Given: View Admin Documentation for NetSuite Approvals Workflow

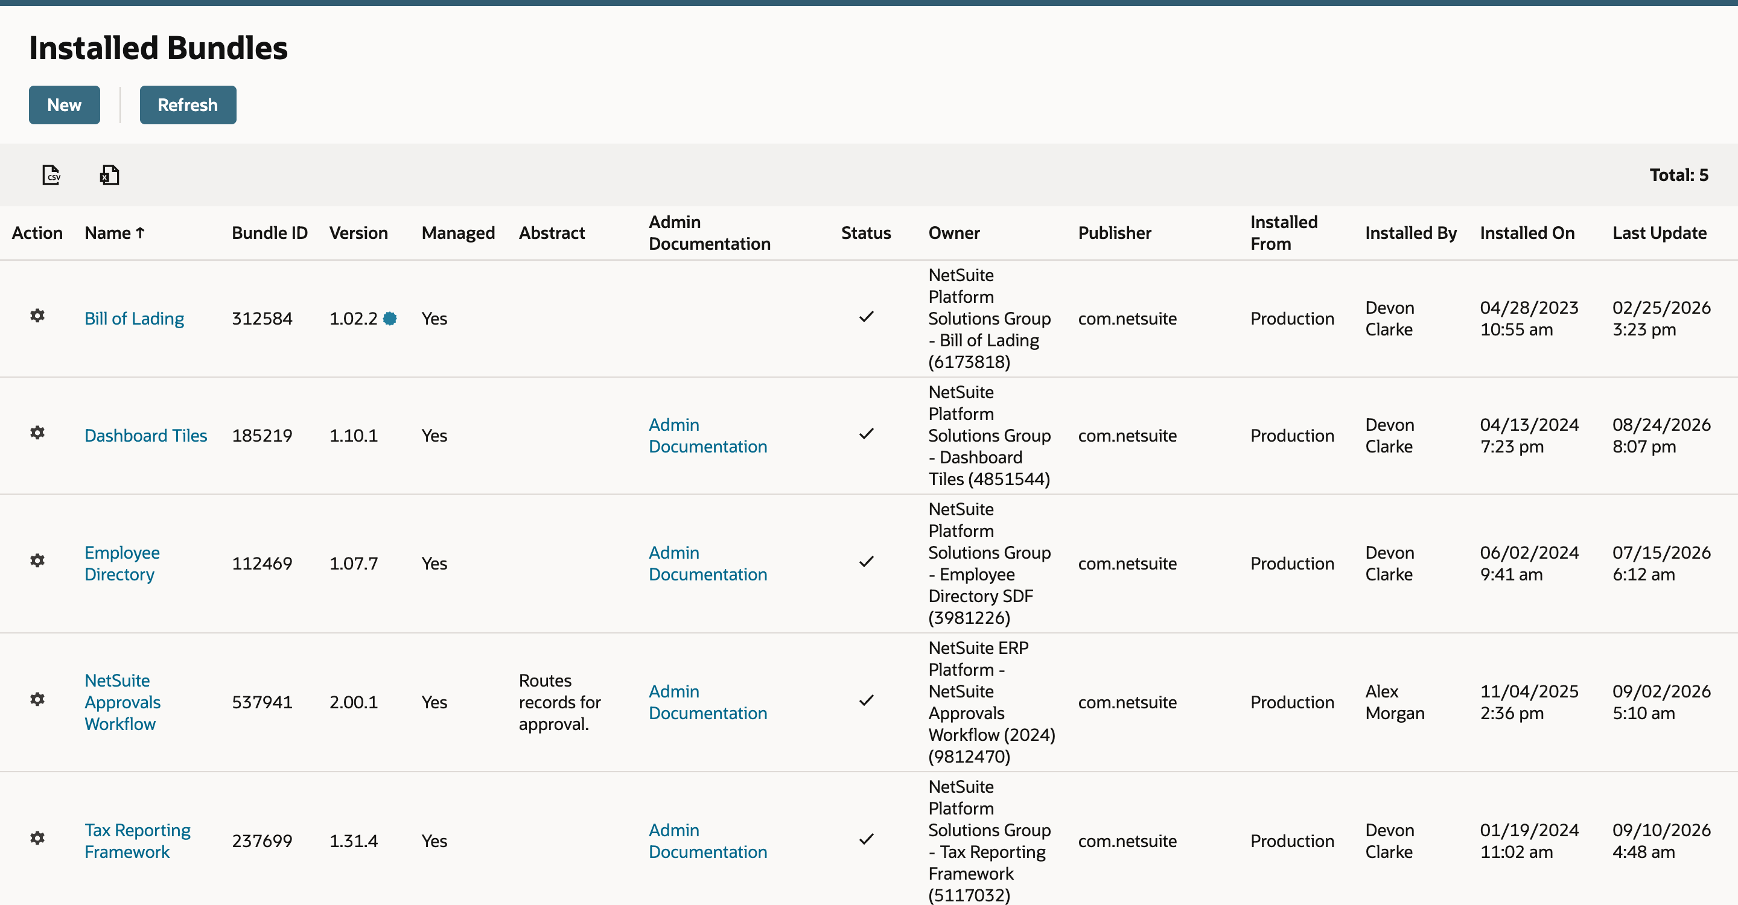Looking at the screenshot, I should point(708,702).
